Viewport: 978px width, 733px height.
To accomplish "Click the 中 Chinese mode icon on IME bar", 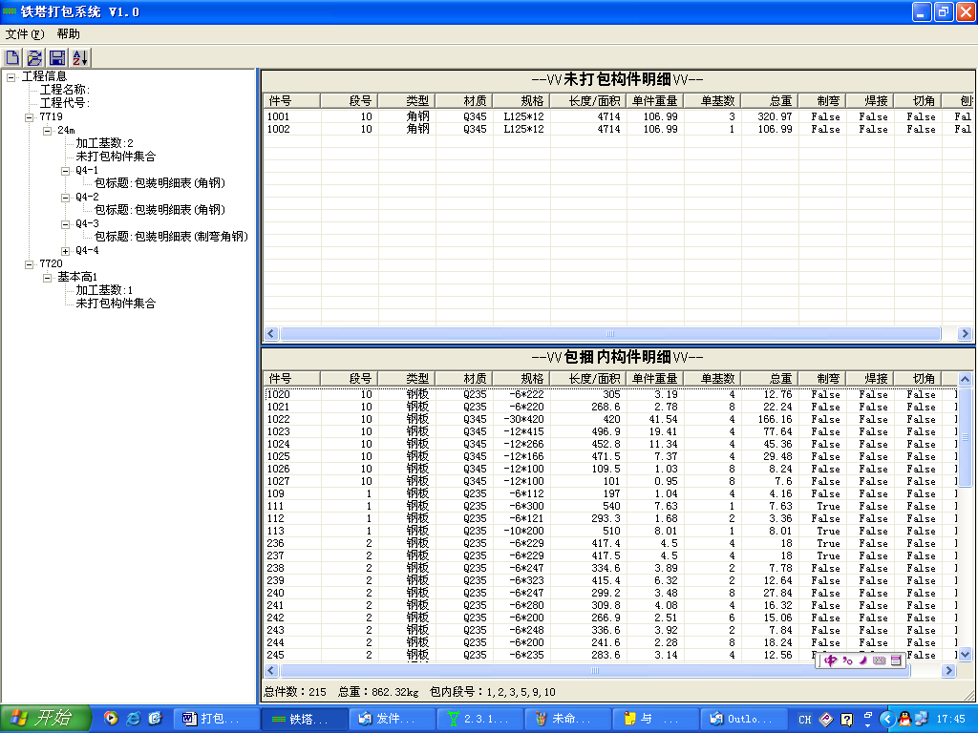I will [x=831, y=660].
